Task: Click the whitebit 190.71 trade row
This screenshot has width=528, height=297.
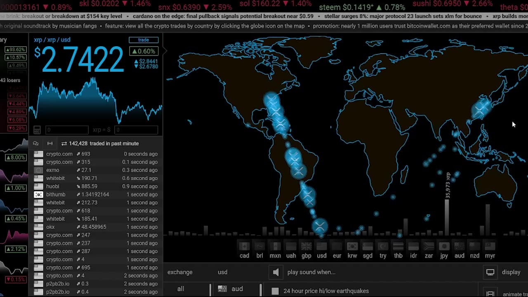Action: tap(95, 178)
